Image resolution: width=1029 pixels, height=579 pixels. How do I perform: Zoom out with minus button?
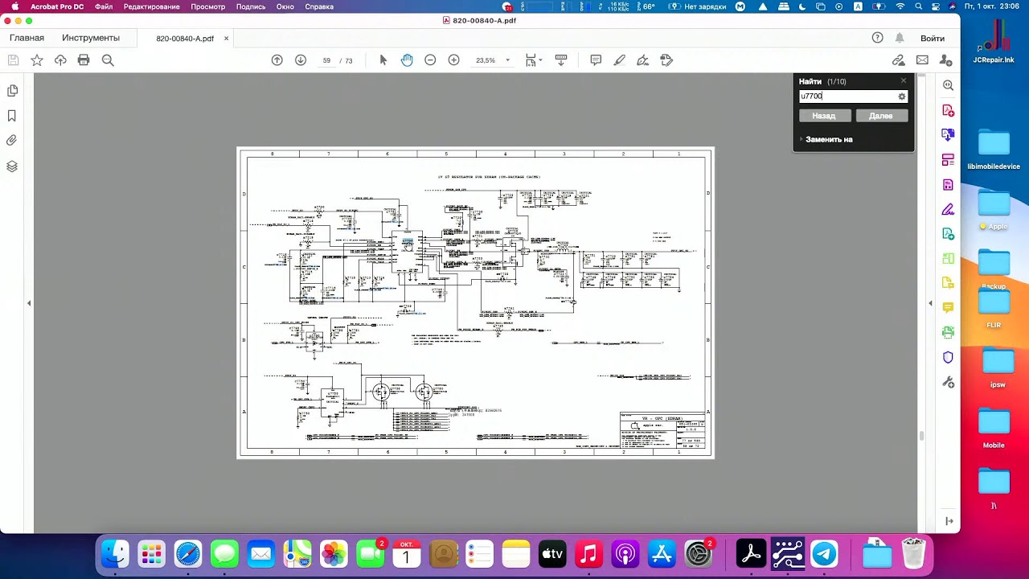430,60
